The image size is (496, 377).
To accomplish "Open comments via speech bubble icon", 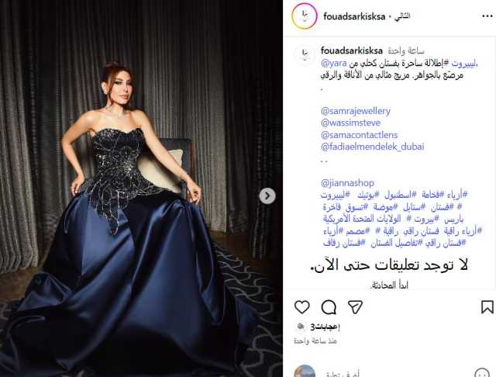I will pyautogui.click(x=329, y=307).
